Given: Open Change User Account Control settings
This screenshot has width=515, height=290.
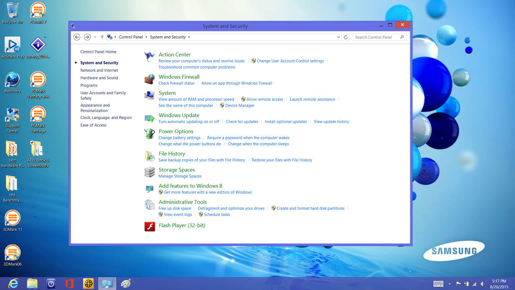Looking at the screenshot, I should 290,61.
